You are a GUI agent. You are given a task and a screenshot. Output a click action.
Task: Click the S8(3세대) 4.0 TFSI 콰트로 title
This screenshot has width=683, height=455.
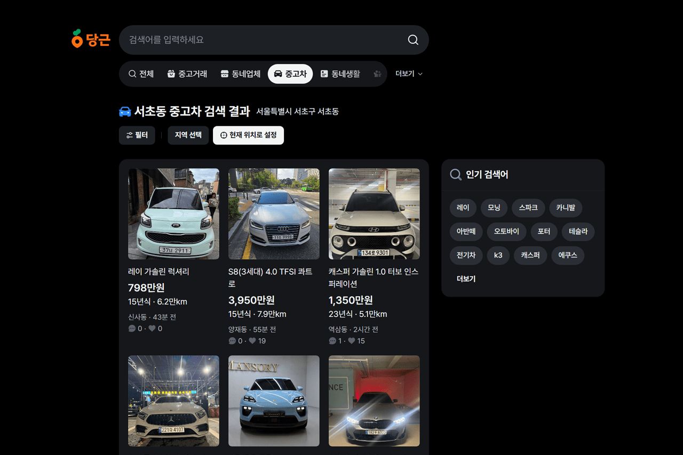pos(270,278)
